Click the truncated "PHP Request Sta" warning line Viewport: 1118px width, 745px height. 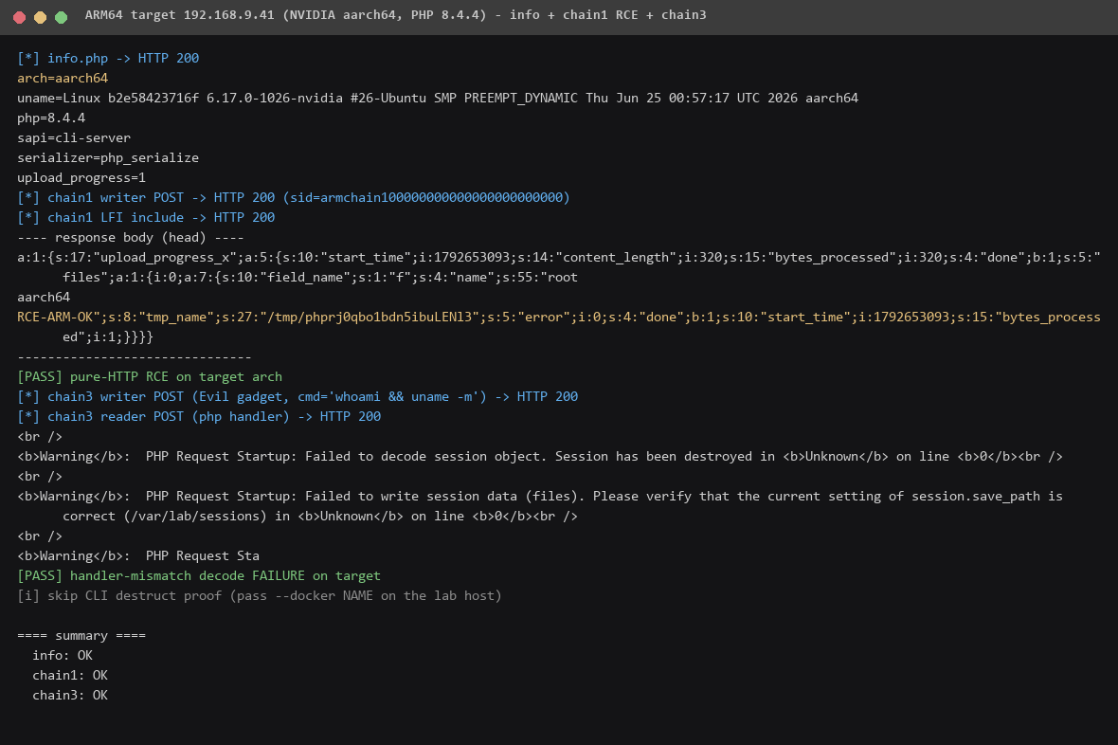click(x=138, y=555)
